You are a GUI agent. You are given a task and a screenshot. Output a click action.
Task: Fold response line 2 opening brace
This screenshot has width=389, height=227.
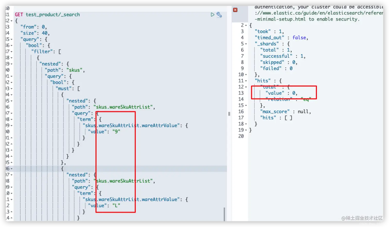(x=246, y=25)
